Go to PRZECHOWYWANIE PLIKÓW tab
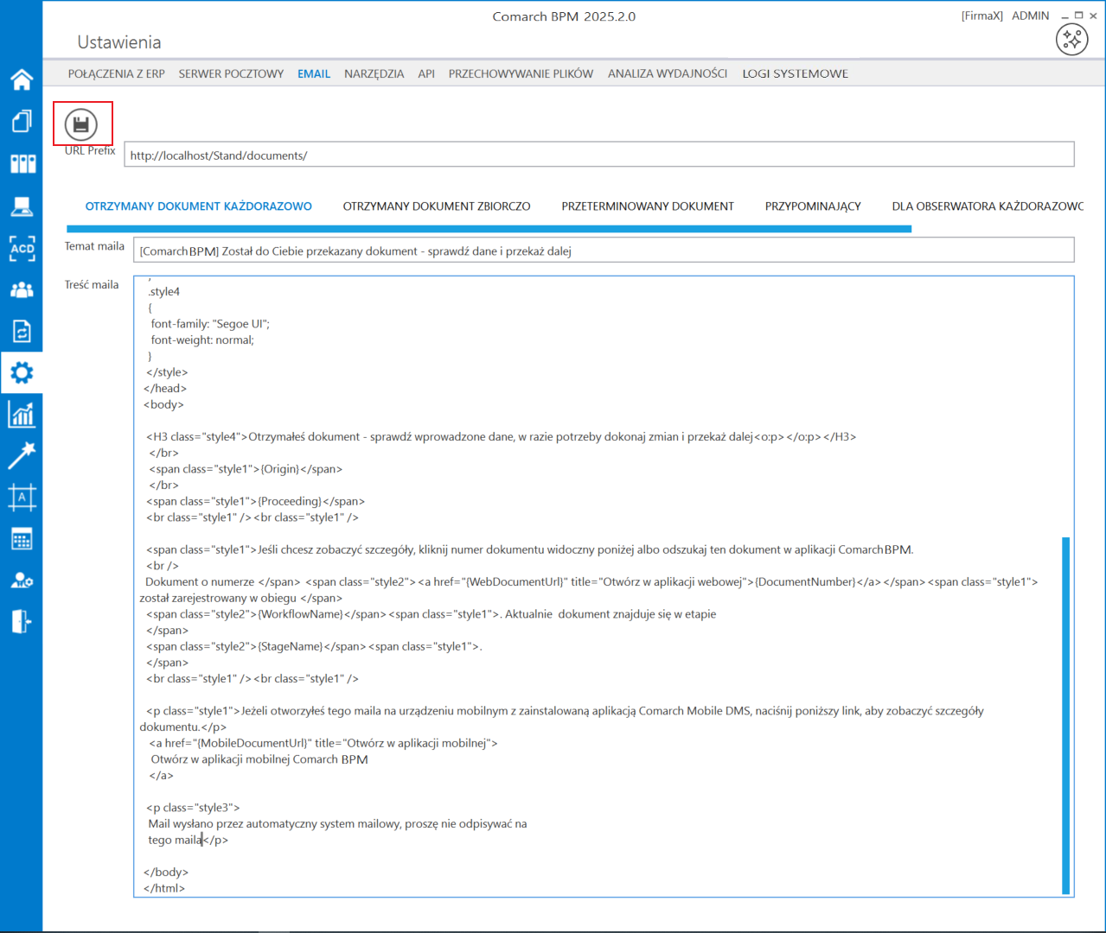Screen dimensions: 1106x933 tap(521, 73)
